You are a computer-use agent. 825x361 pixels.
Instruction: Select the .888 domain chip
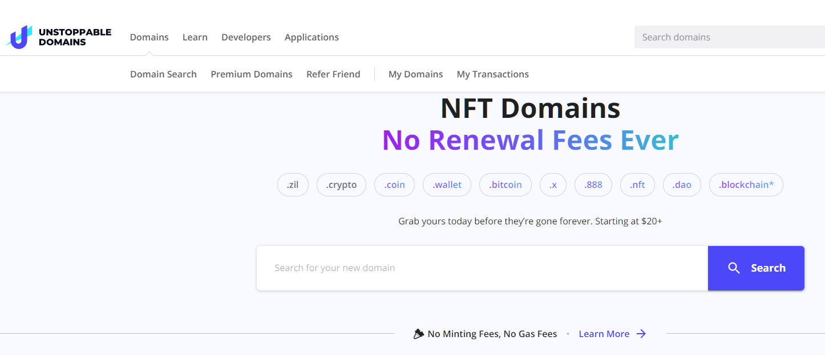click(593, 184)
